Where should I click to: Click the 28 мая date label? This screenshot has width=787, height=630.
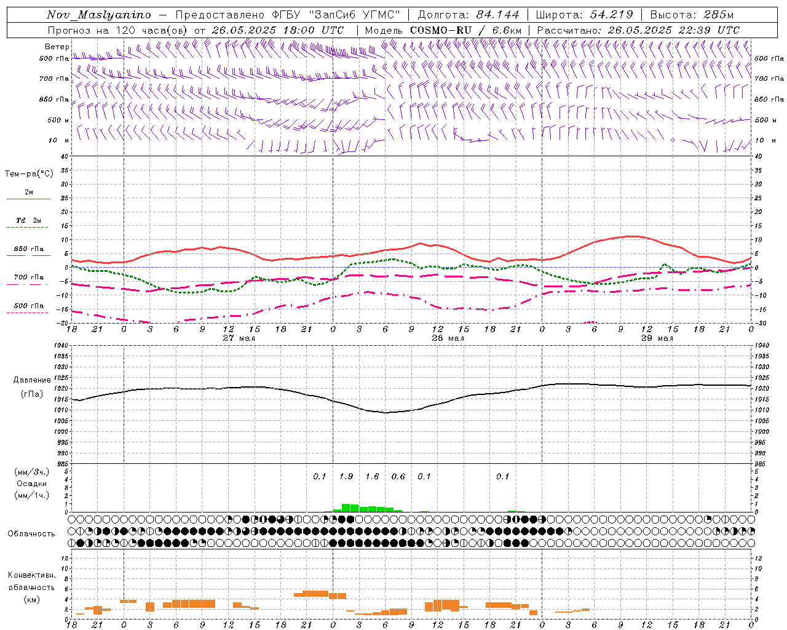(448, 338)
